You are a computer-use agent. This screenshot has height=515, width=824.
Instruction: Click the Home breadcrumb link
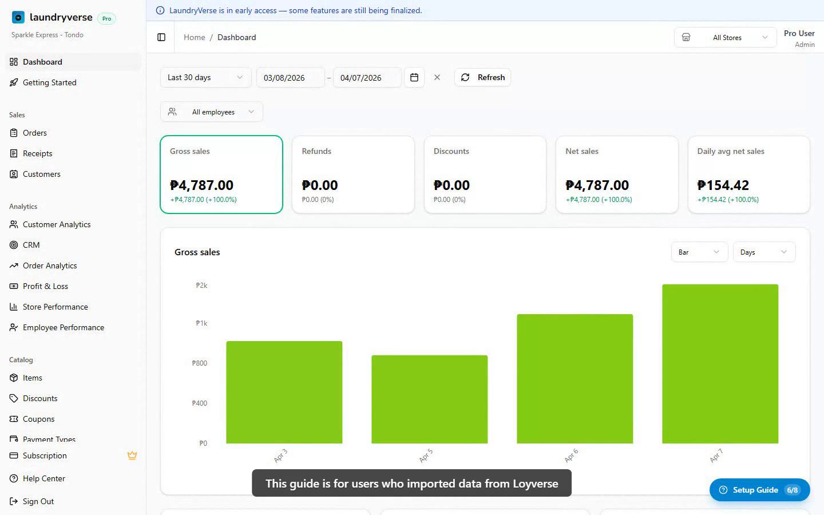pyautogui.click(x=194, y=37)
